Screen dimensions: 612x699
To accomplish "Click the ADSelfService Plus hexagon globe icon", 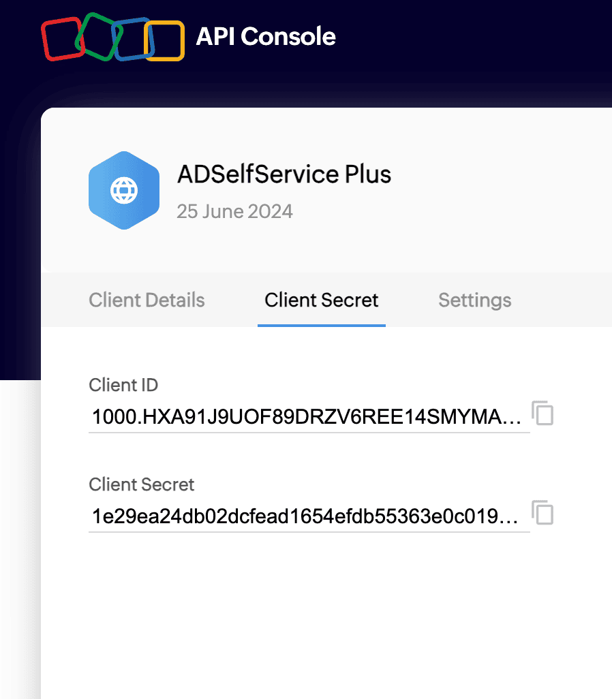I will (124, 189).
